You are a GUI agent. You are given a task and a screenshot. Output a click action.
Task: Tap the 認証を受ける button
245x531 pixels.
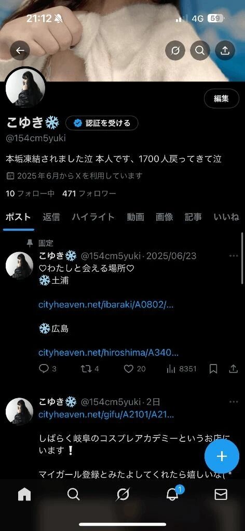coord(102,123)
